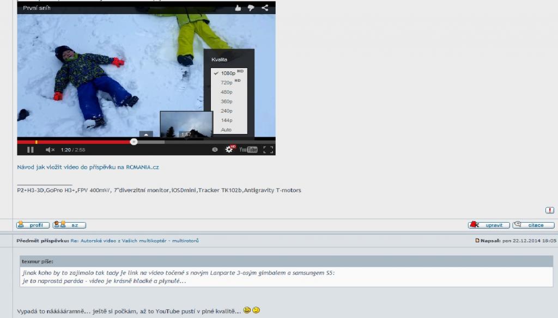Open the video on YouTube via logo
This screenshot has height=318, width=558.
point(248,150)
